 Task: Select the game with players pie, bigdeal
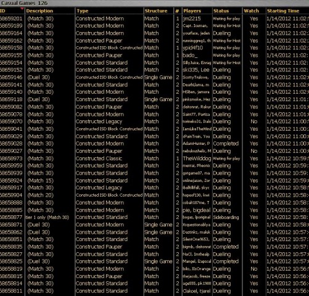tap(154, 210)
